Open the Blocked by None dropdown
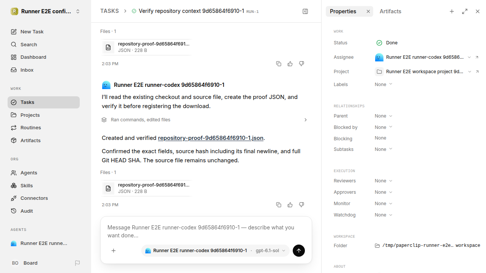Viewport: 486px width, 273px height. 383,127
